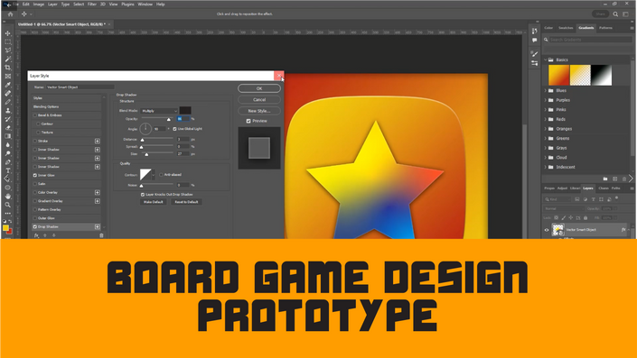Screen dimensions: 637x358
Task: Switch to the Swatches tab
Action: click(x=566, y=28)
